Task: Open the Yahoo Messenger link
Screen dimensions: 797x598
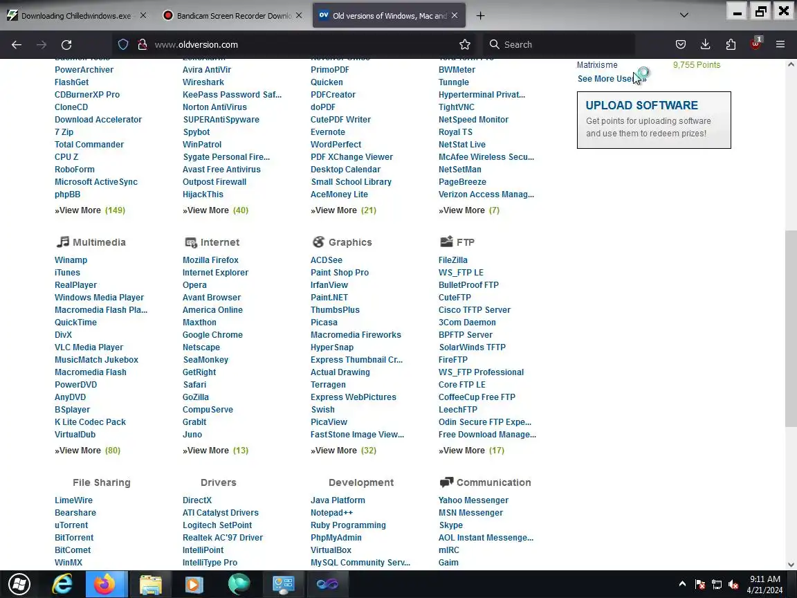Action: [x=473, y=500]
